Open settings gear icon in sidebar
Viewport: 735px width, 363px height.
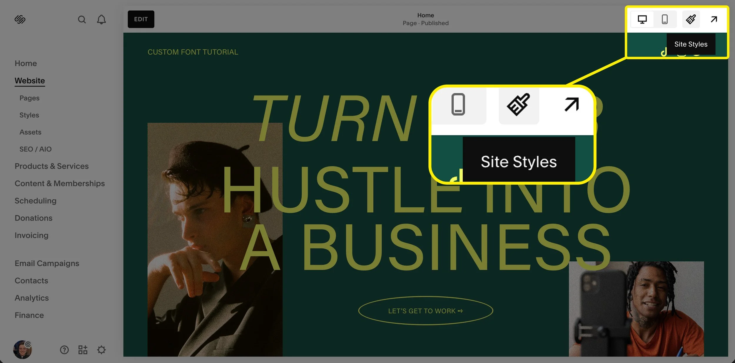pyautogui.click(x=101, y=350)
